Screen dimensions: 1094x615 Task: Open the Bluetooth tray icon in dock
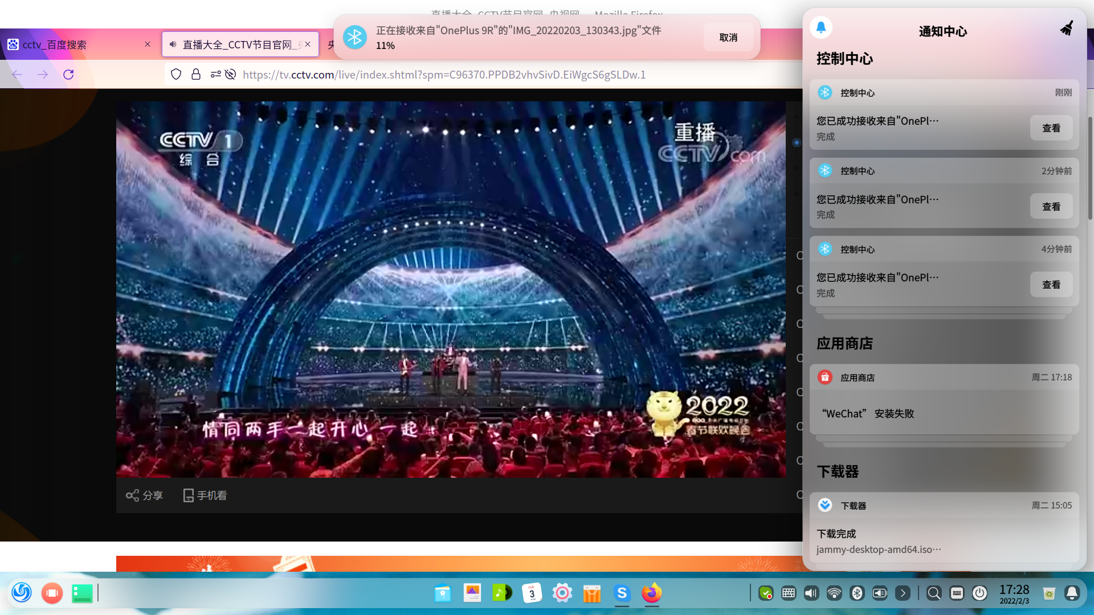pos(857,593)
